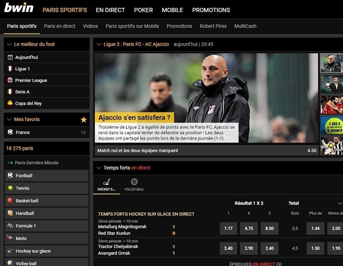Select Plus de 4,5 at 1.50
343x266 pixels.
[316, 248]
